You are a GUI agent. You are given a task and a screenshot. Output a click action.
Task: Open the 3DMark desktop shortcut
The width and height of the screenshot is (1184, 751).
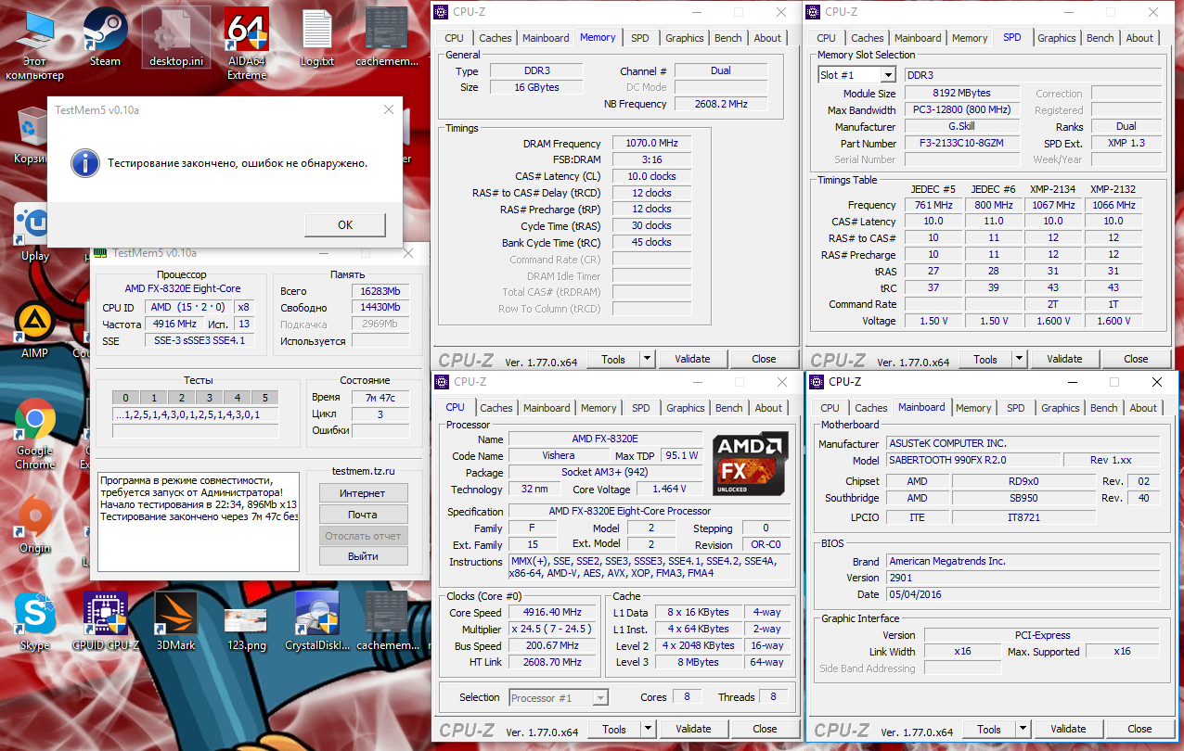pos(175,621)
